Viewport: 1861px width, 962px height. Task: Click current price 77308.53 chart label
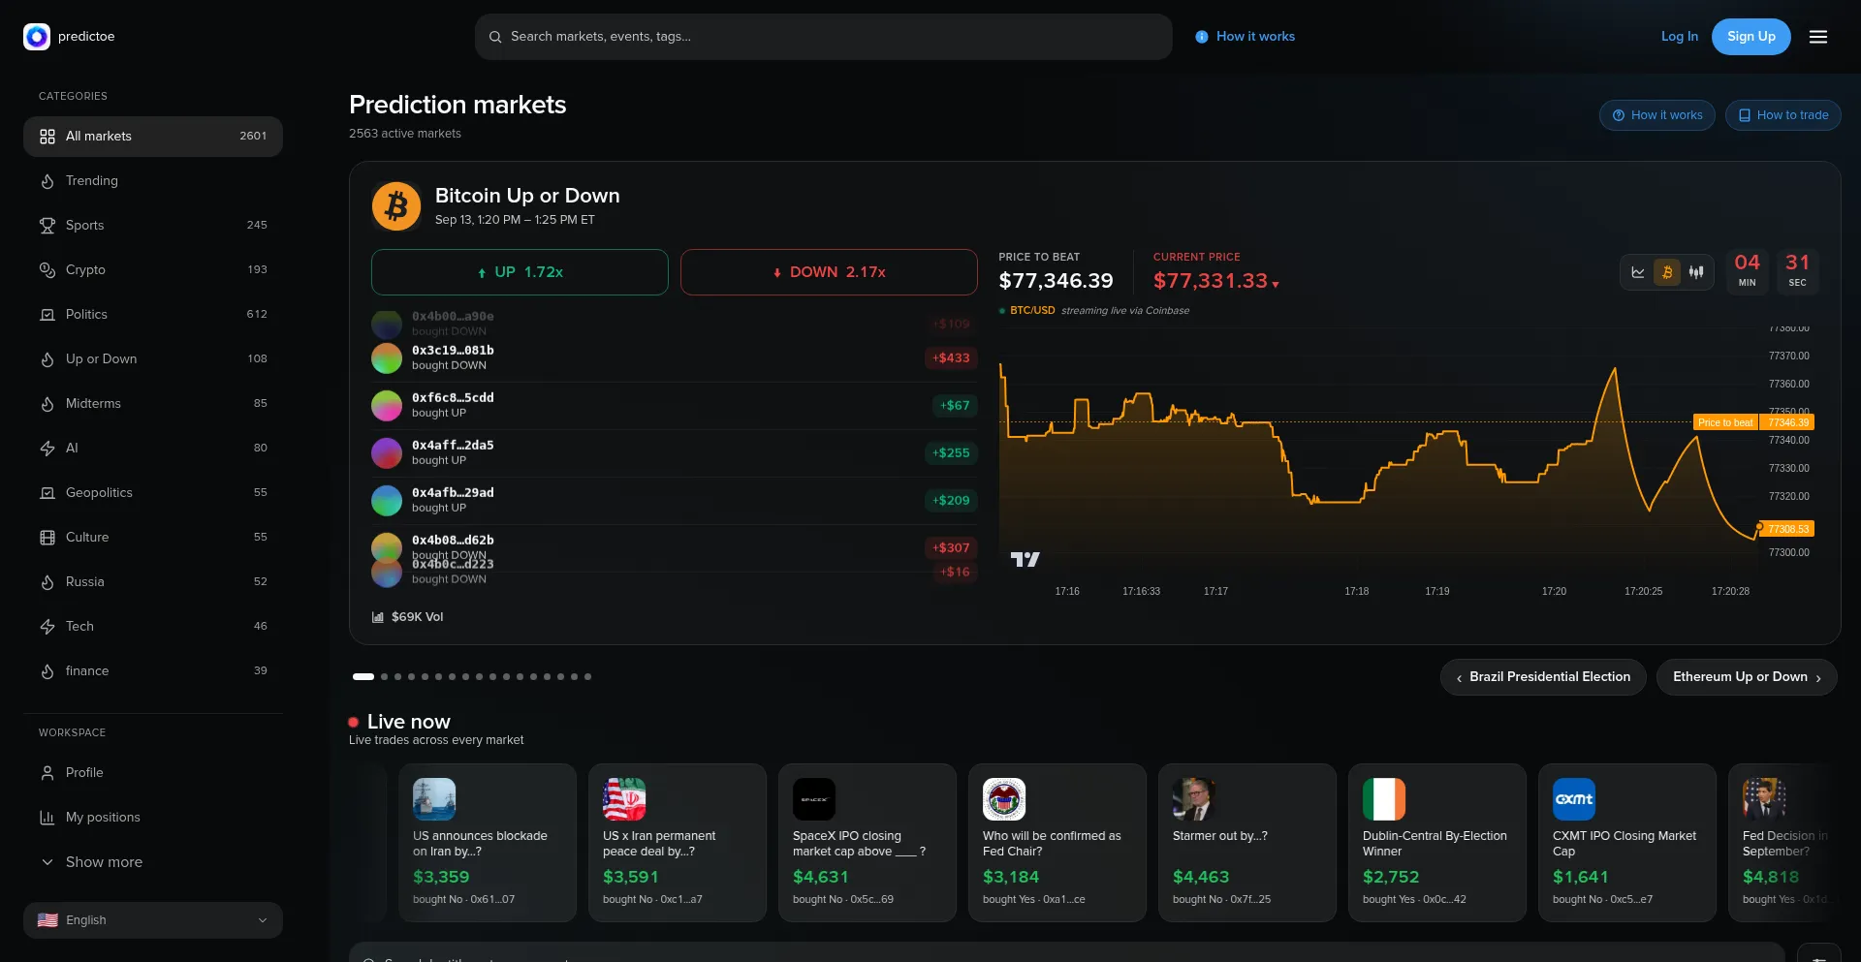1788,529
